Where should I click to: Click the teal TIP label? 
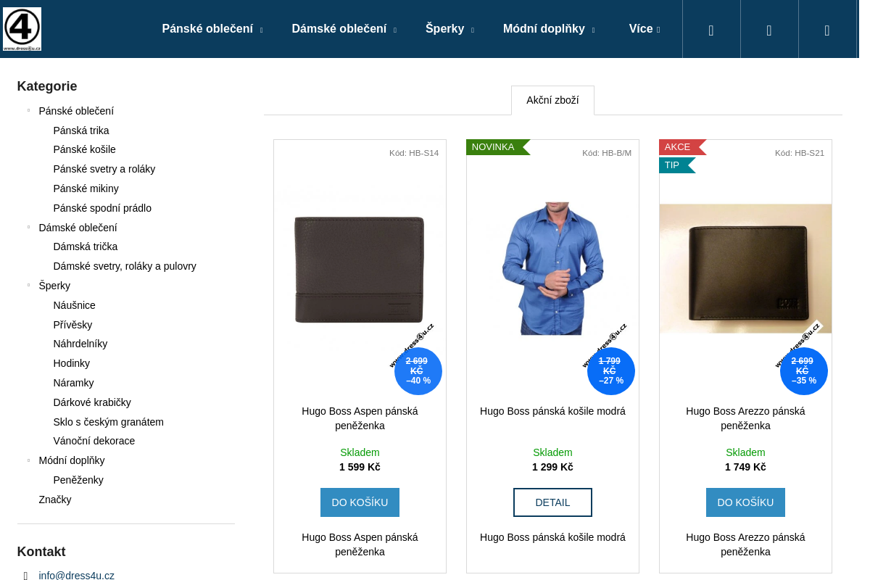pos(673,165)
